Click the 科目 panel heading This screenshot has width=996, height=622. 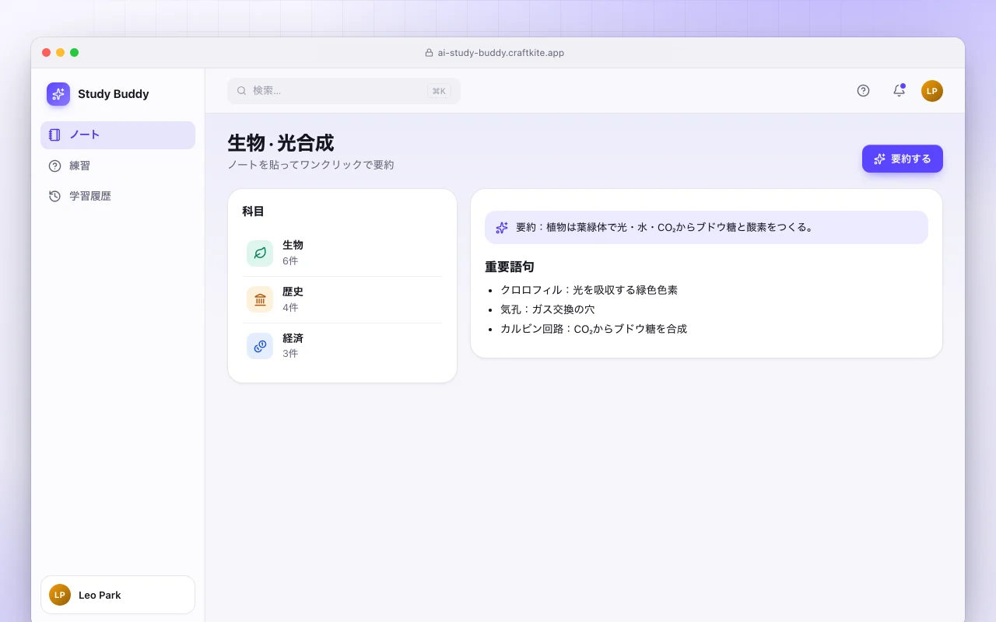(x=254, y=211)
